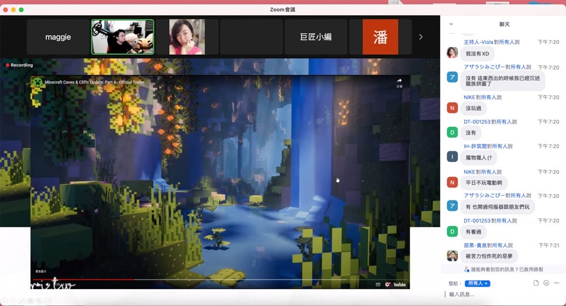Click 苗栗-貴泉's photo avatar in chat

click(x=452, y=256)
